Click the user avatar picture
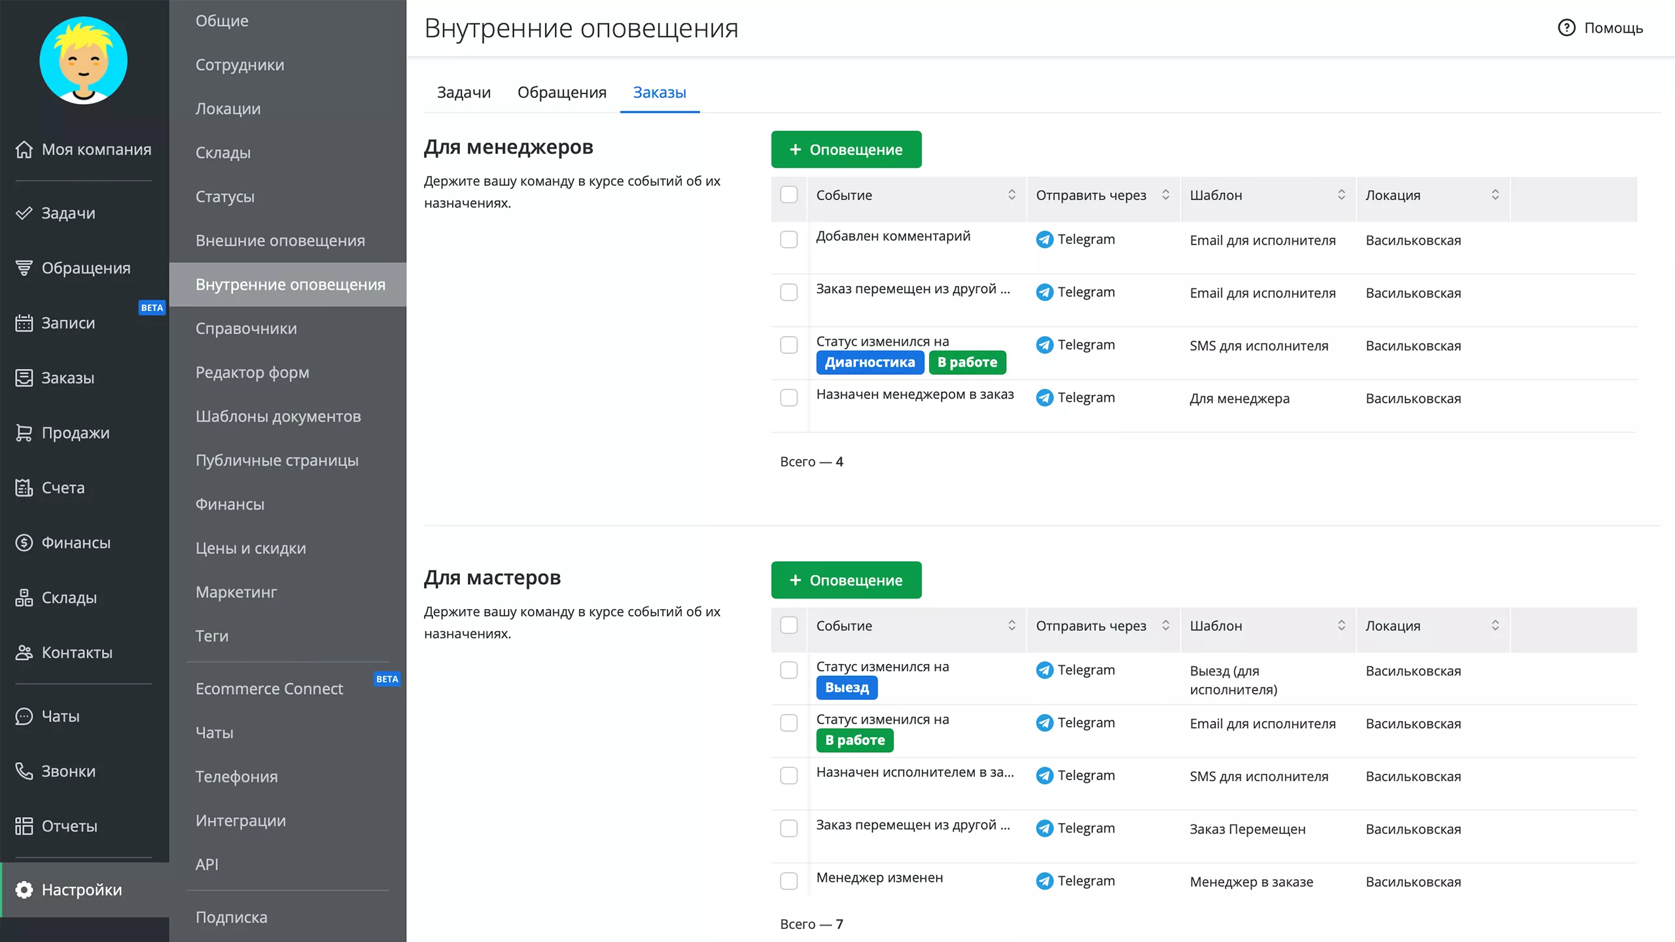Image resolution: width=1675 pixels, height=942 pixels. [83, 60]
